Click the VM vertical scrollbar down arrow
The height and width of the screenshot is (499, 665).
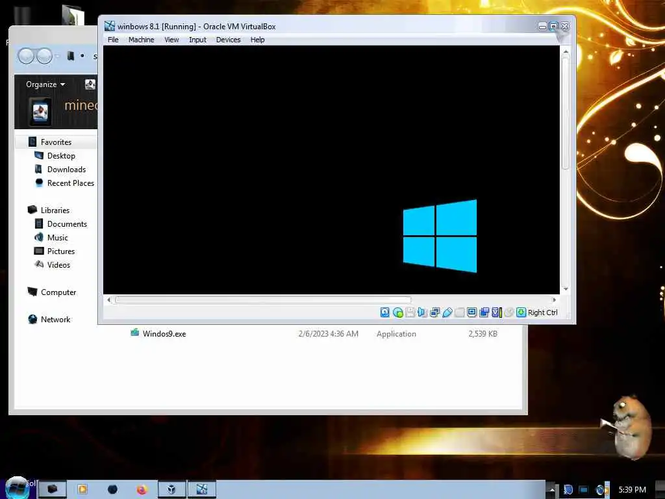point(566,289)
